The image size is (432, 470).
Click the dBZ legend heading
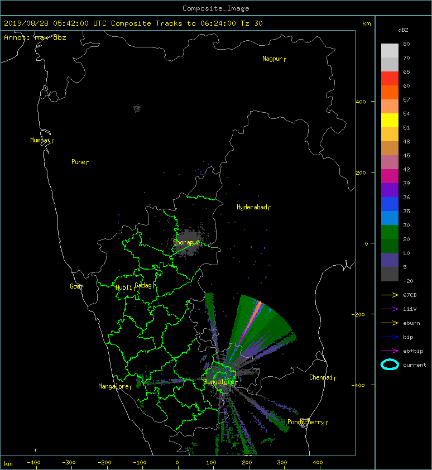pyautogui.click(x=403, y=30)
